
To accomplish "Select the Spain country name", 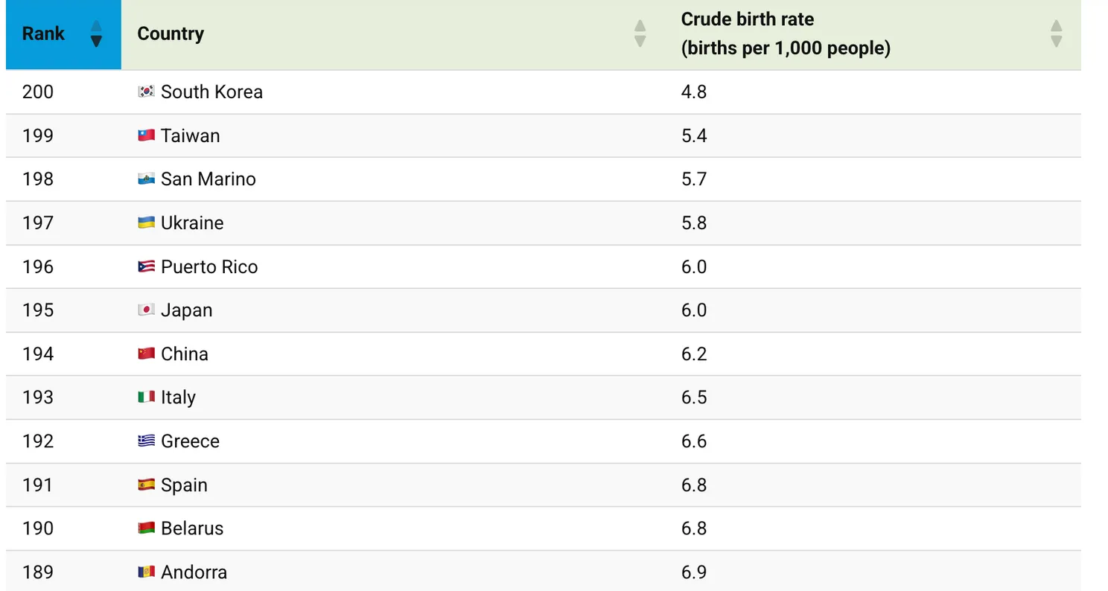I will (184, 485).
